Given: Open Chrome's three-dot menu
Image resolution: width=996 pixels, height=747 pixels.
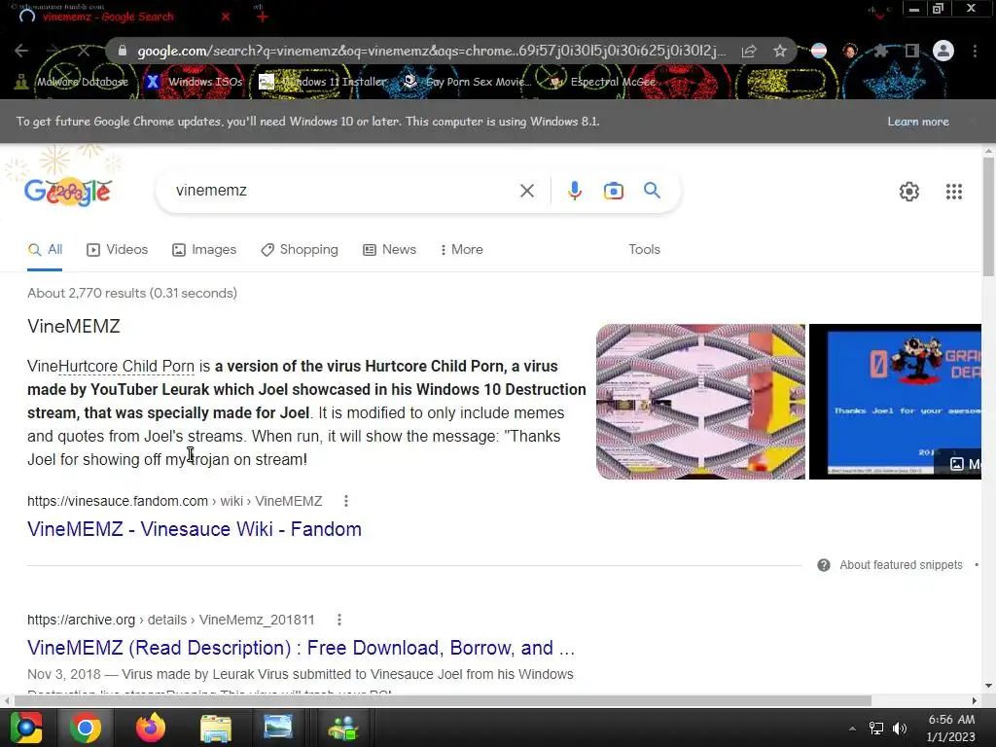Looking at the screenshot, I should click(x=975, y=51).
